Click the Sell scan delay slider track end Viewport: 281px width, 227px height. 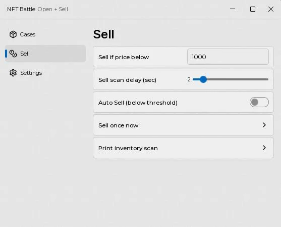(267, 79)
